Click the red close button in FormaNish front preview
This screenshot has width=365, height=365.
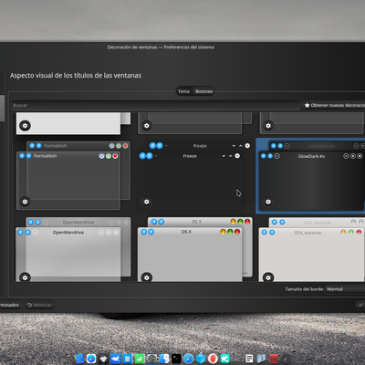point(115,156)
